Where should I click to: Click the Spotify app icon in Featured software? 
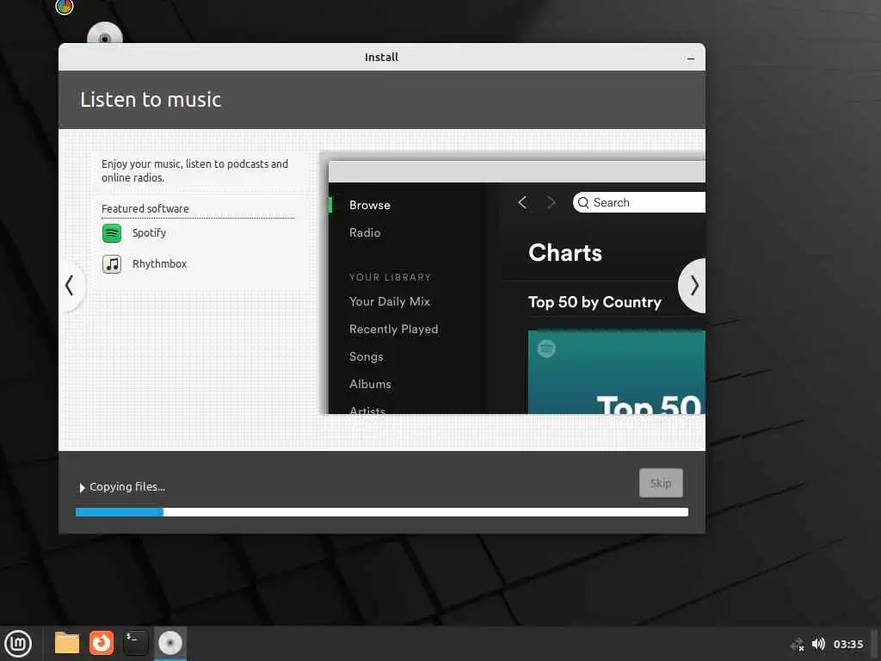112,232
